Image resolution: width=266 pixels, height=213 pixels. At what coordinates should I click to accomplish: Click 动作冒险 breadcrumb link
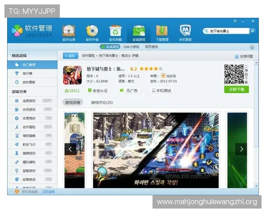click(x=88, y=55)
